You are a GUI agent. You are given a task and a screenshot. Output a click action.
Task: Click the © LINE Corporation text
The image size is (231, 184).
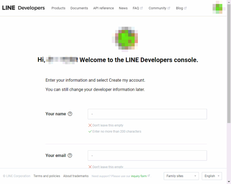pos(17,176)
